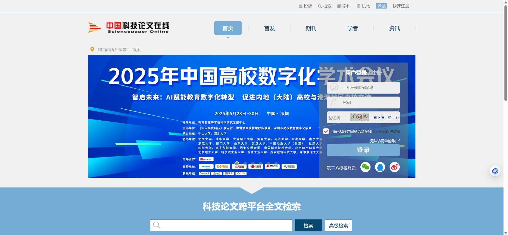The height and width of the screenshot is (235, 508).
Task: Select the 资讯 navigation tab
Action: (x=394, y=28)
